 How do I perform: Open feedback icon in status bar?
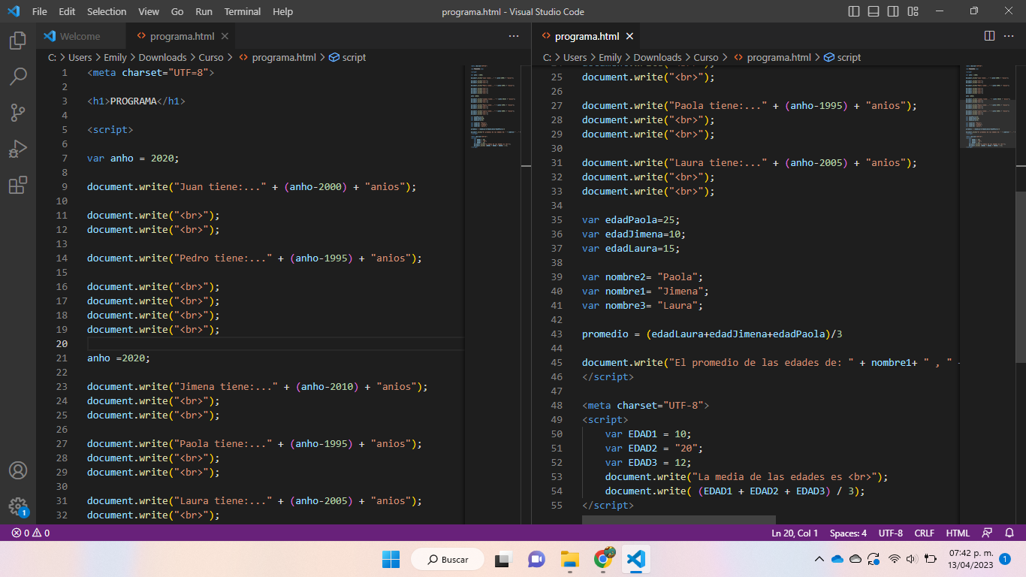pos(988,533)
